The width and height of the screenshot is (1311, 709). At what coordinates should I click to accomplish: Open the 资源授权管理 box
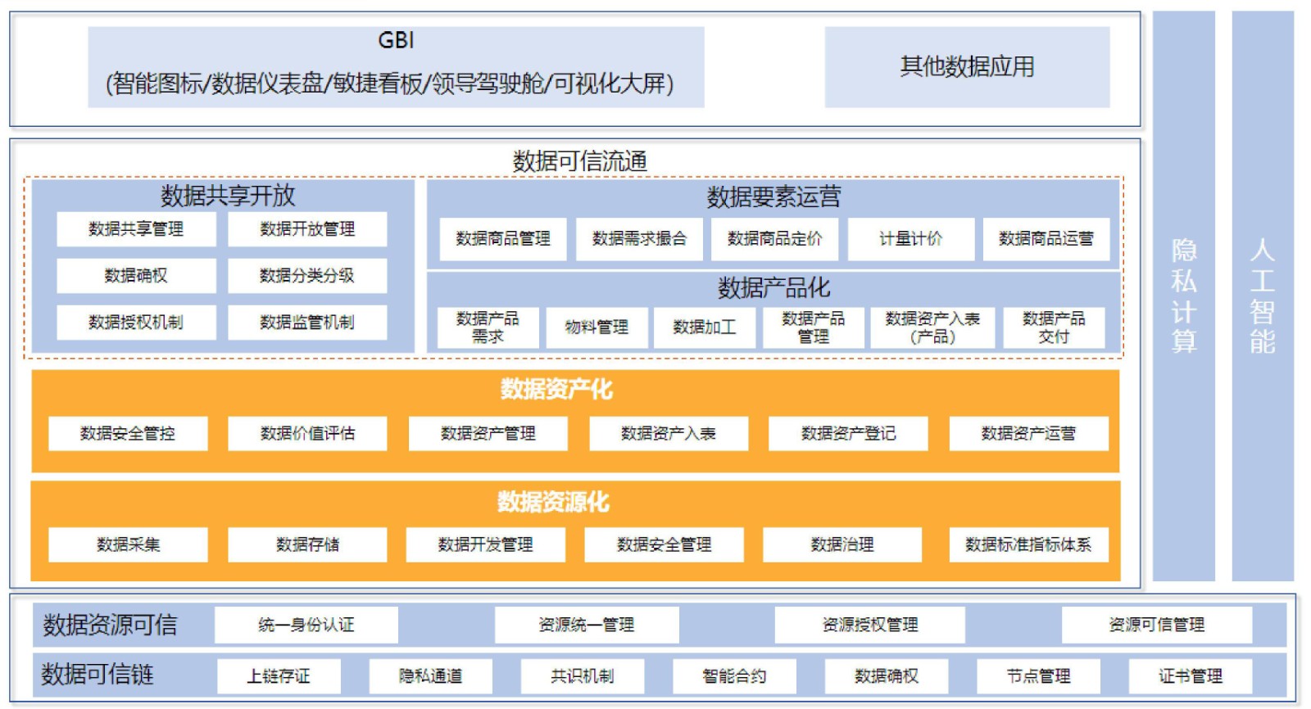870,625
